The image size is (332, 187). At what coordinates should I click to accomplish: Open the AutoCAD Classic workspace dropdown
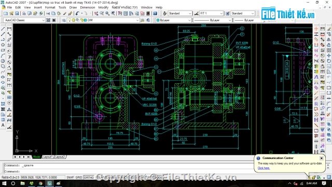click(24, 20)
